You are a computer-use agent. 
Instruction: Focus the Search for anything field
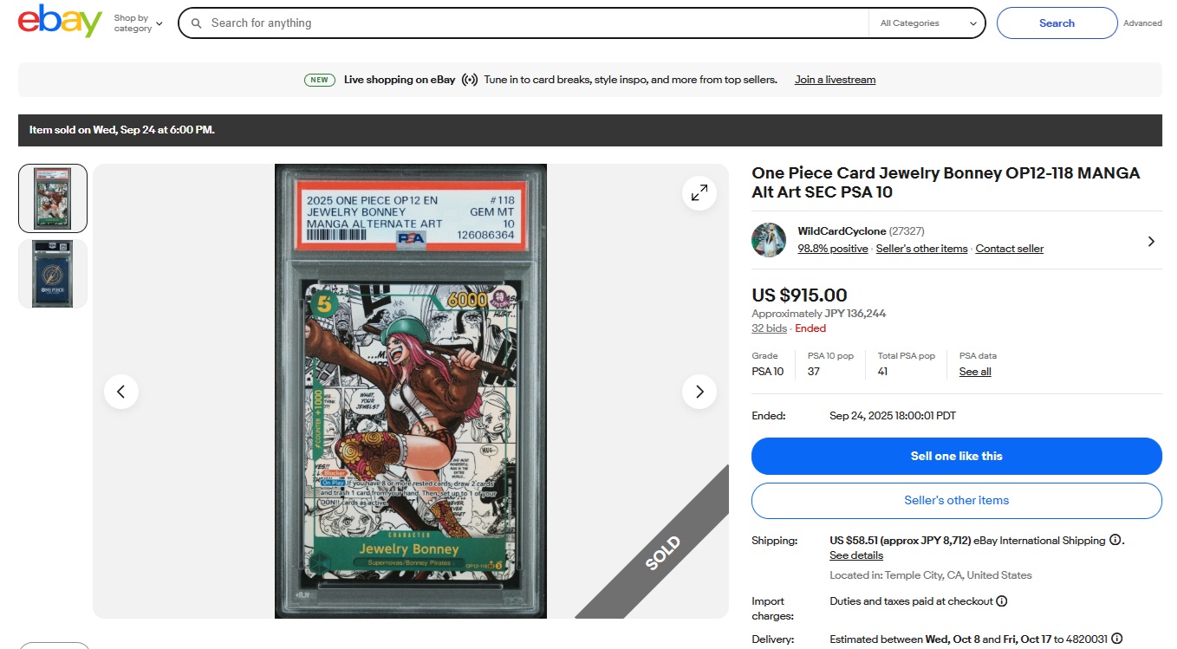[537, 23]
